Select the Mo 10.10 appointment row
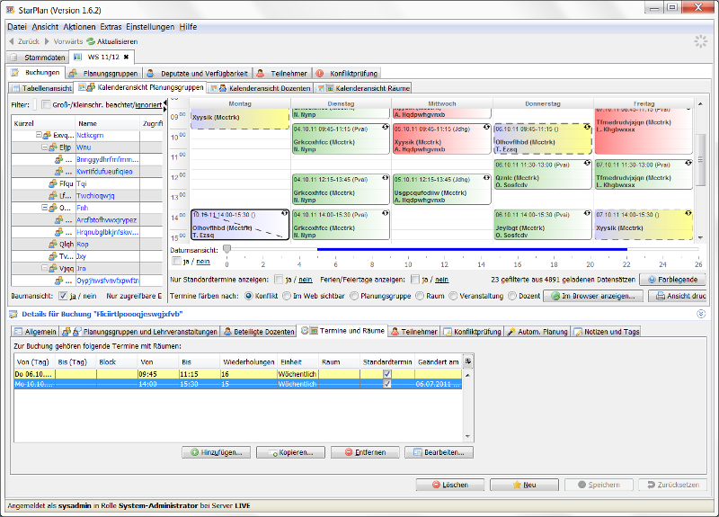Image resolution: width=719 pixels, height=517 pixels. click(237, 384)
